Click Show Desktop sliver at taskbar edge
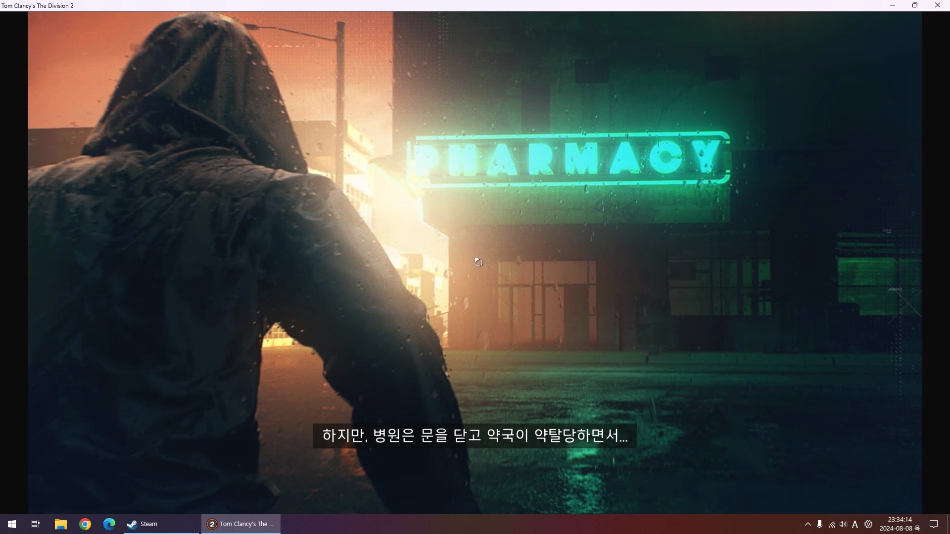This screenshot has width=950, height=534. point(948,524)
